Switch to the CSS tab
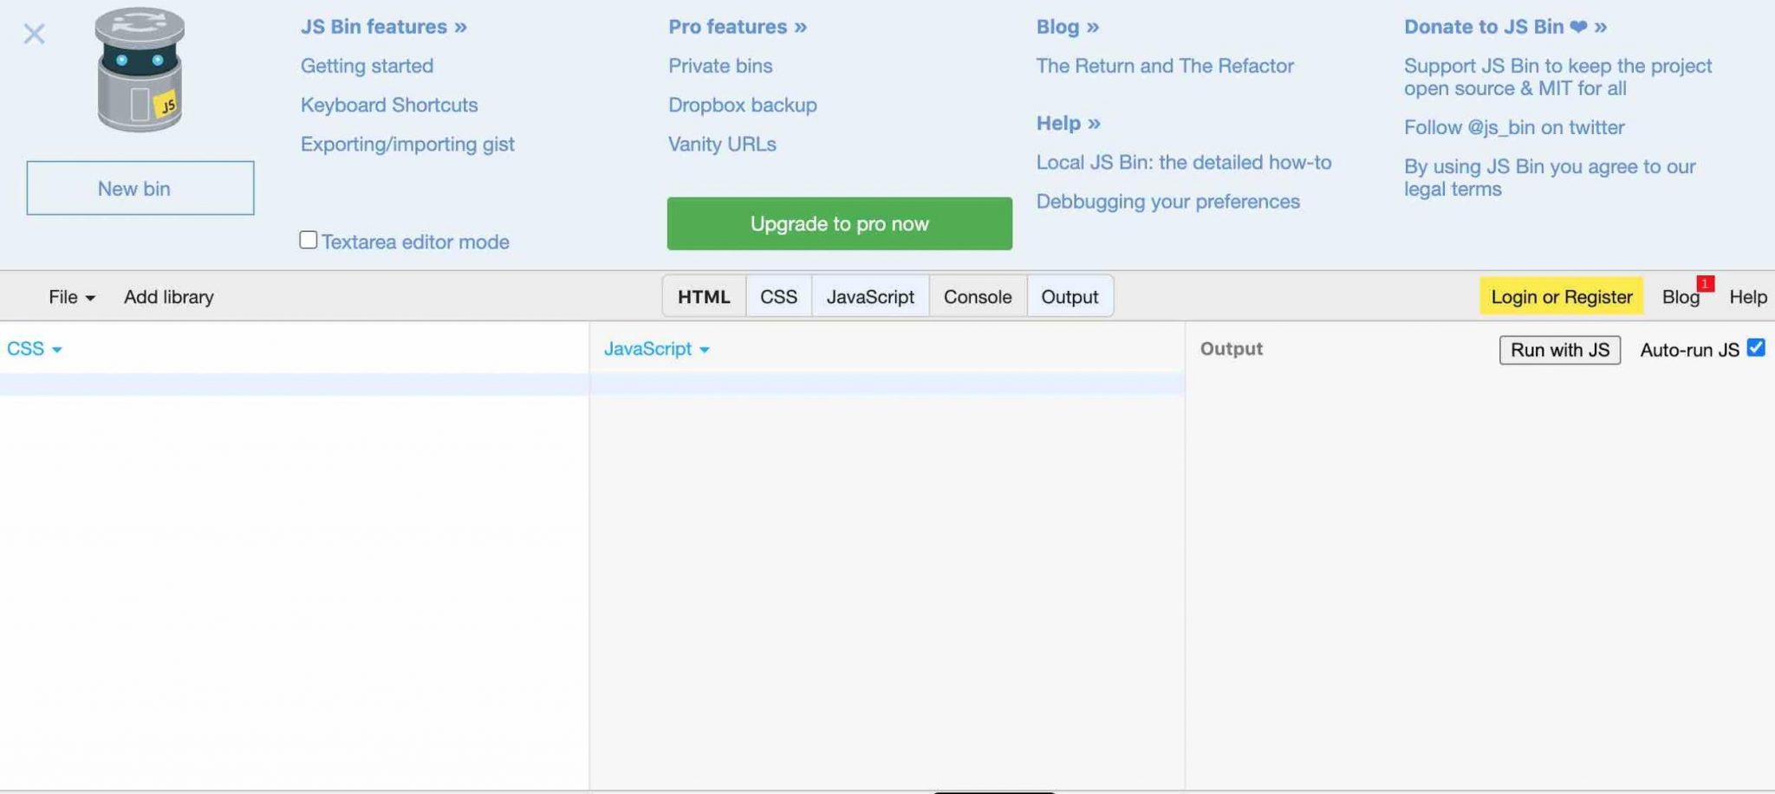The height and width of the screenshot is (794, 1775). click(777, 296)
